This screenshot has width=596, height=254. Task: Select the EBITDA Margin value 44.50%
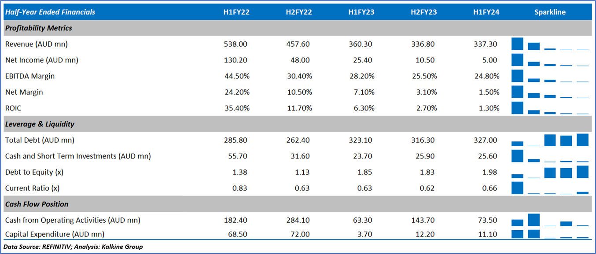[x=236, y=76]
